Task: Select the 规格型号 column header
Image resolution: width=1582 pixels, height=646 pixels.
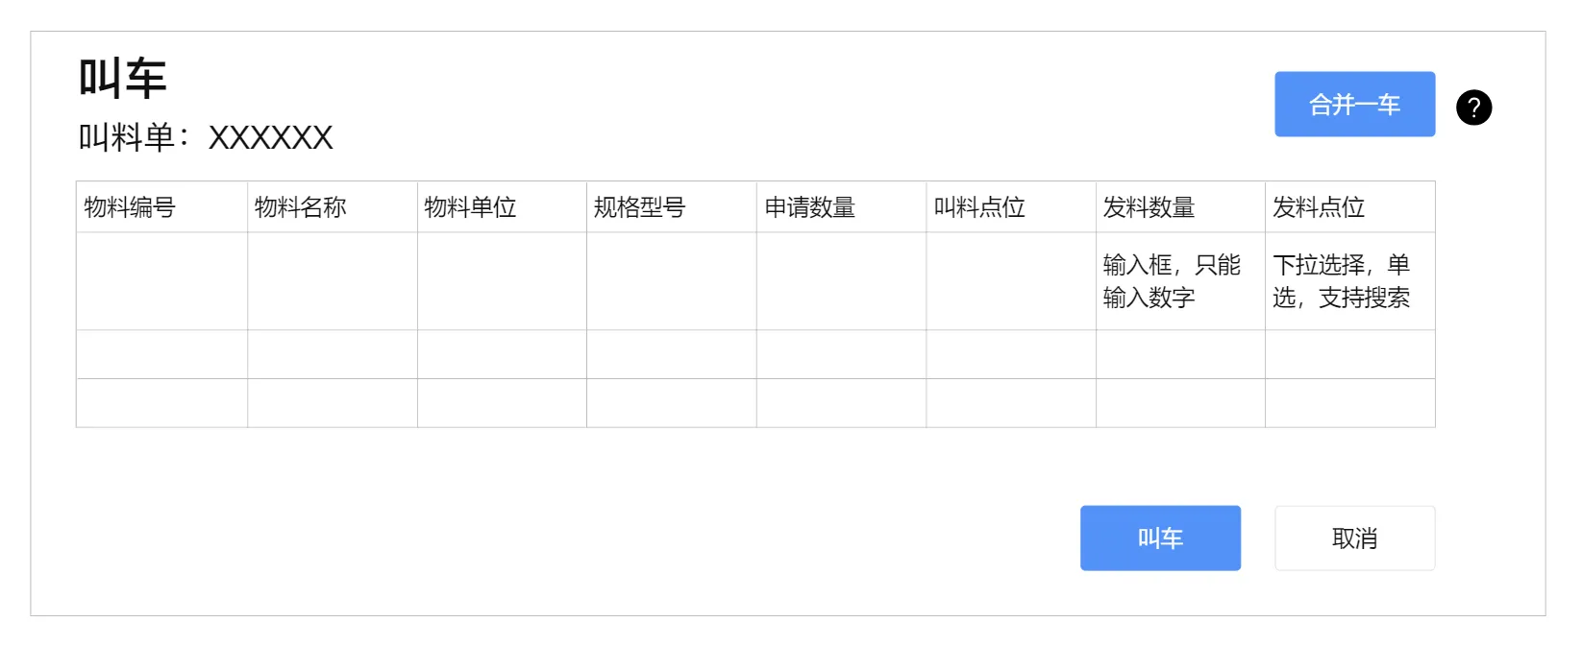Action: [x=671, y=207]
